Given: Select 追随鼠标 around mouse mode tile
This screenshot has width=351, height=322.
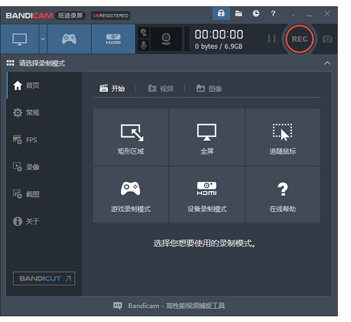Looking at the screenshot, I should [x=283, y=137].
